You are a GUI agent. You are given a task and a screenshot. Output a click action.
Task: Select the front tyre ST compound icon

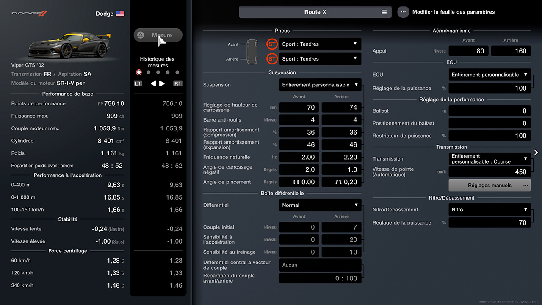[272, 44]
